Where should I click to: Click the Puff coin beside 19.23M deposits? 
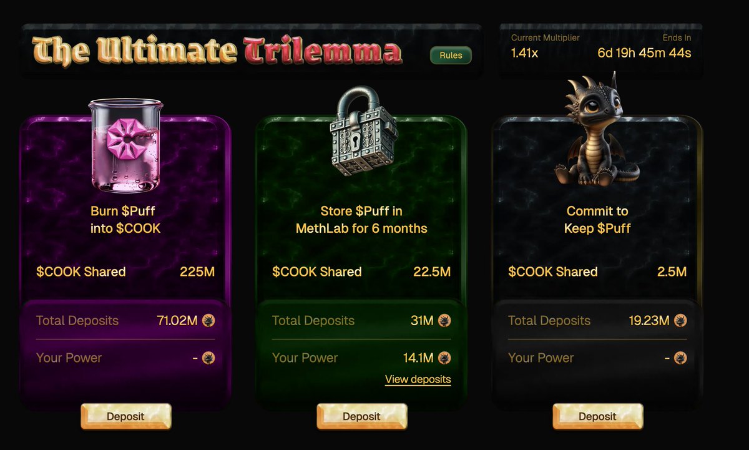coord(680,321)
